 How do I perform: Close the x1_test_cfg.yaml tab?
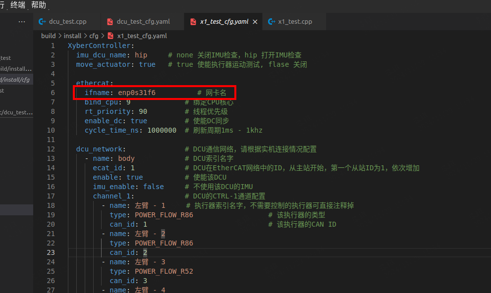point(255,22)
